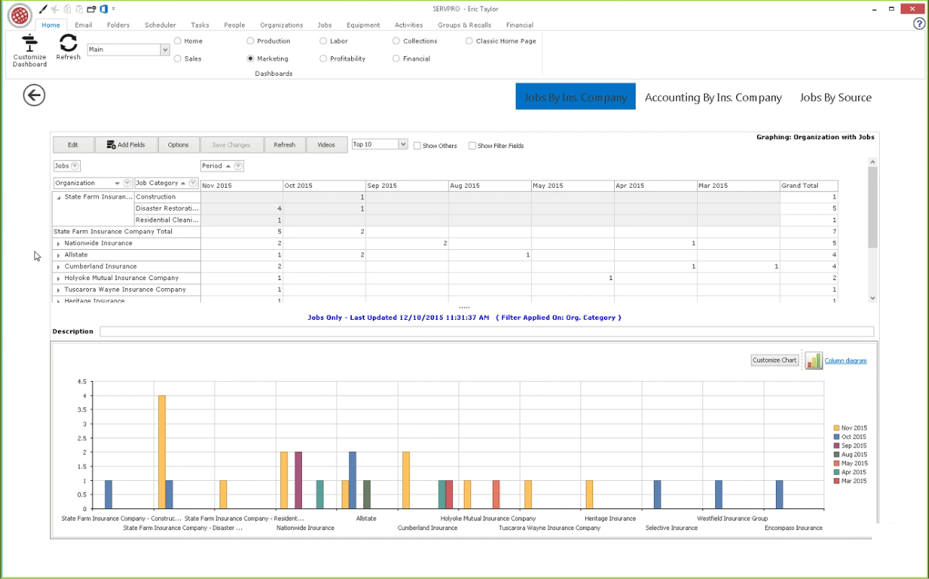Open the Email ribbon tab
929x579 pixels.
84,25
